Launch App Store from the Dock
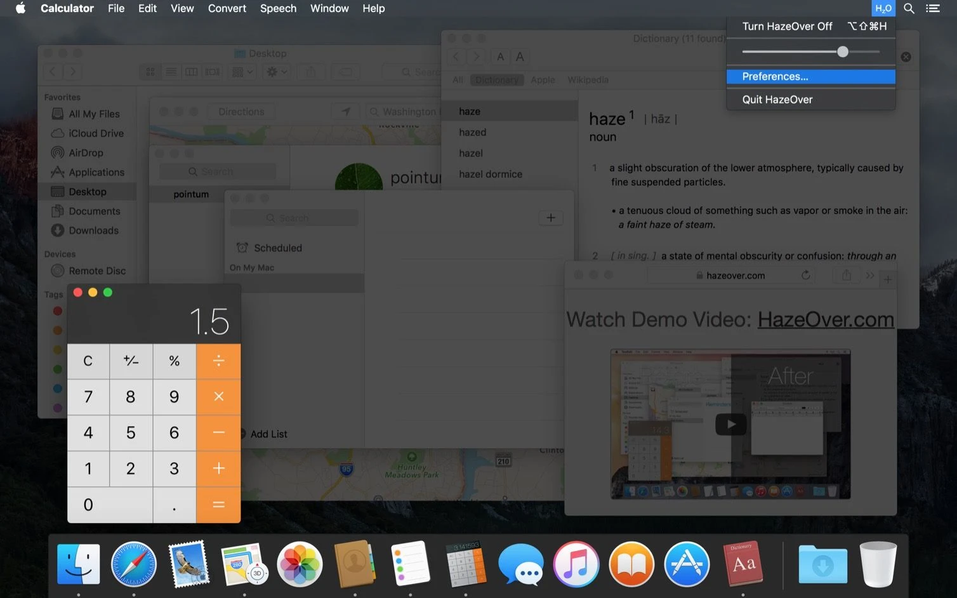 coord(687,564)
